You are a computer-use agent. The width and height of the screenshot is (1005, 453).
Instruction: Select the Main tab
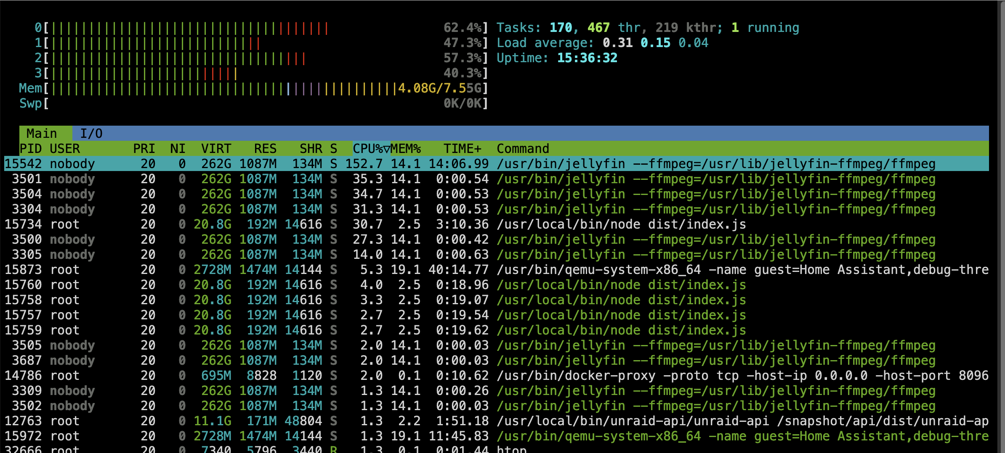coord(42,134)
